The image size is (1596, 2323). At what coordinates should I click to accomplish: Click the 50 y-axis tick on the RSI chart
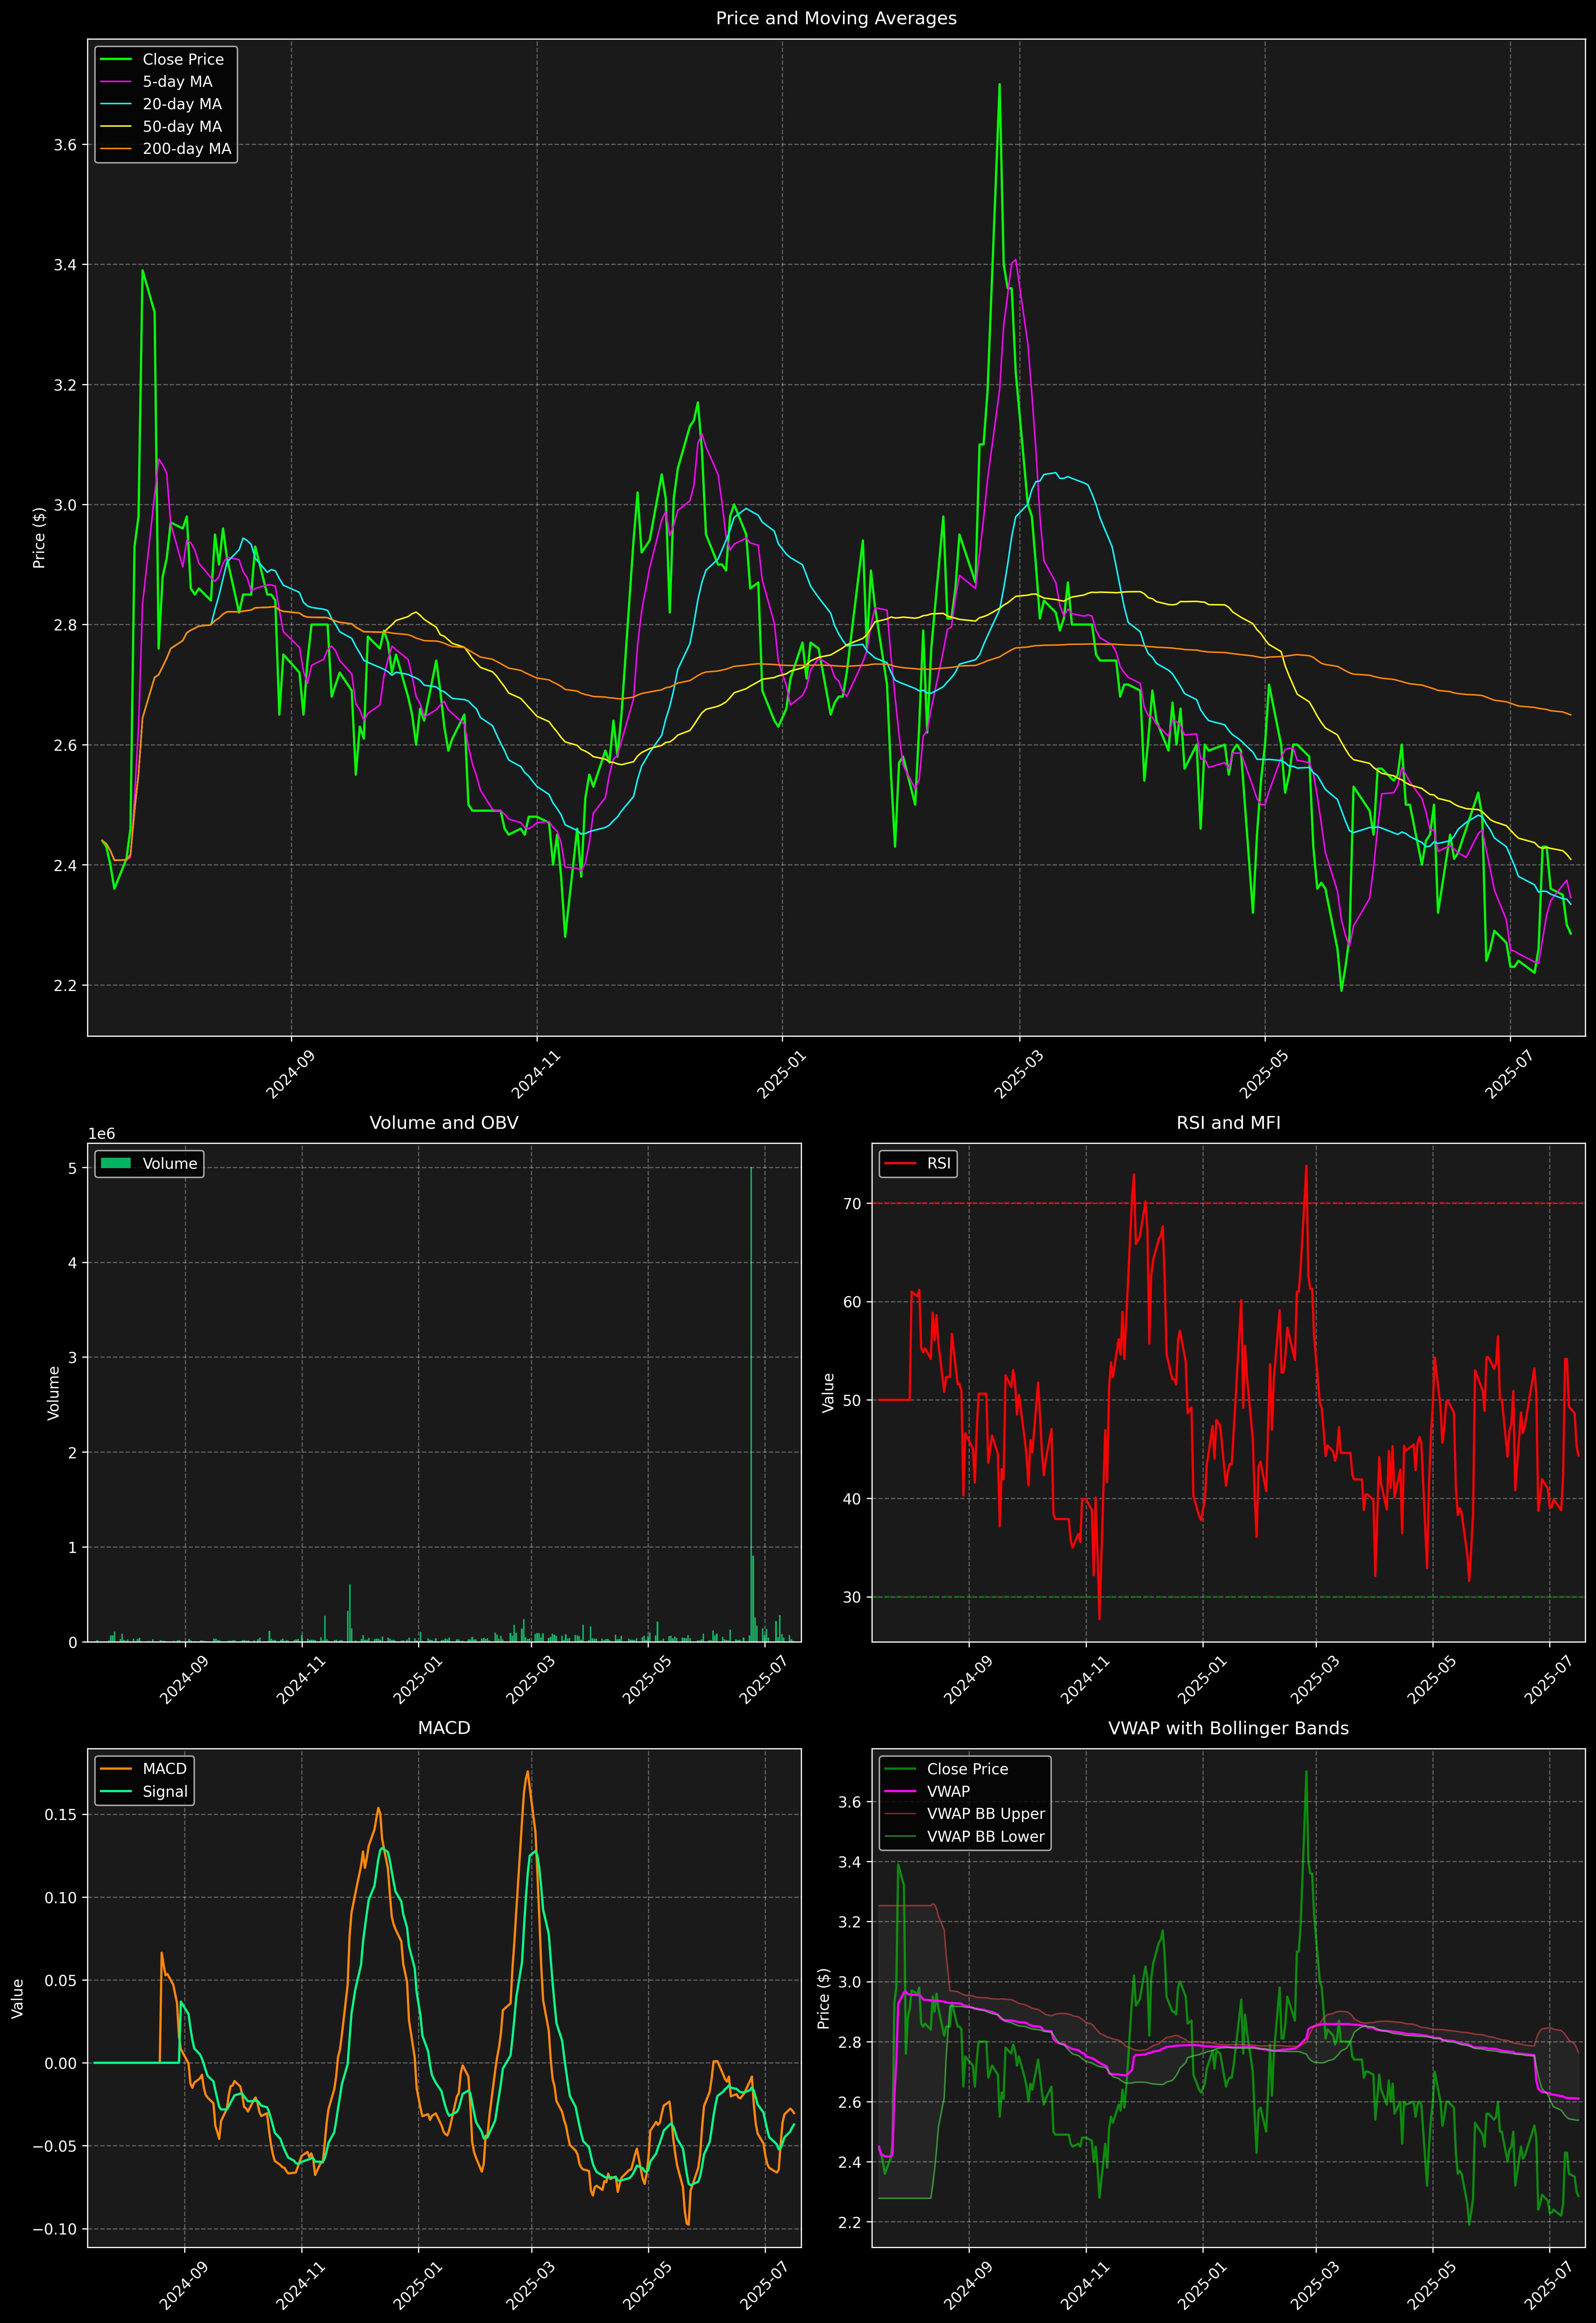tap(852, 1401)
